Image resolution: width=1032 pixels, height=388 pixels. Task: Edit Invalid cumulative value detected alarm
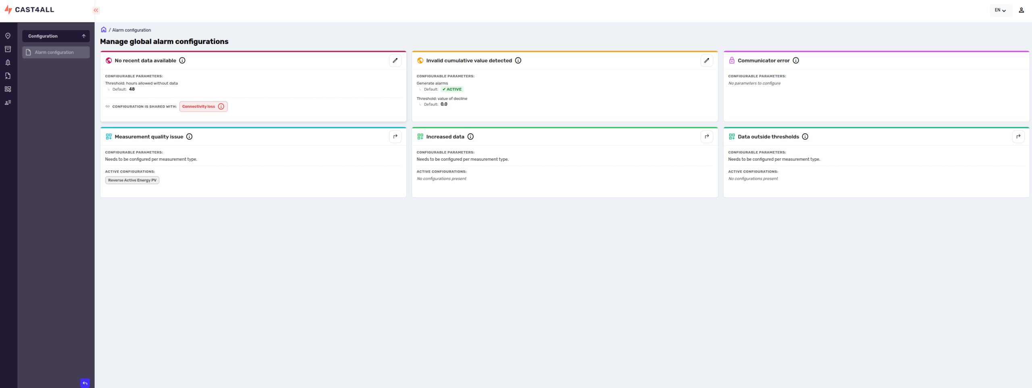[707, 60]
